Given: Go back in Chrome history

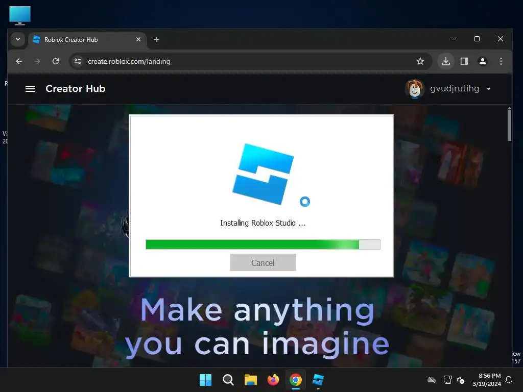Looking at the screenshot, I should tap(19, 61).
